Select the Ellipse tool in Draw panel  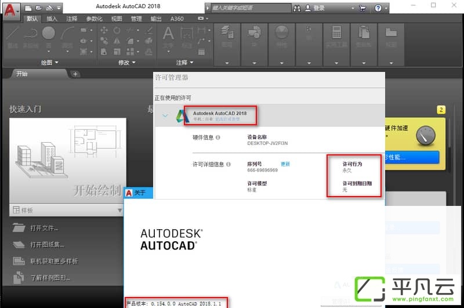click(x=84, y=41)
